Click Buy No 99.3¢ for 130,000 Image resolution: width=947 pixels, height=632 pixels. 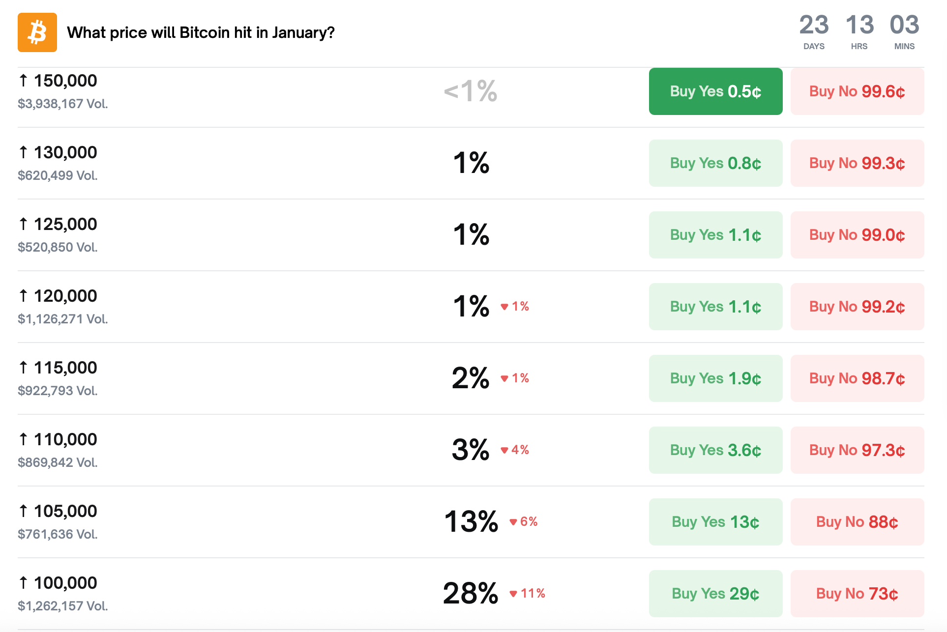(x=857, y=163)
